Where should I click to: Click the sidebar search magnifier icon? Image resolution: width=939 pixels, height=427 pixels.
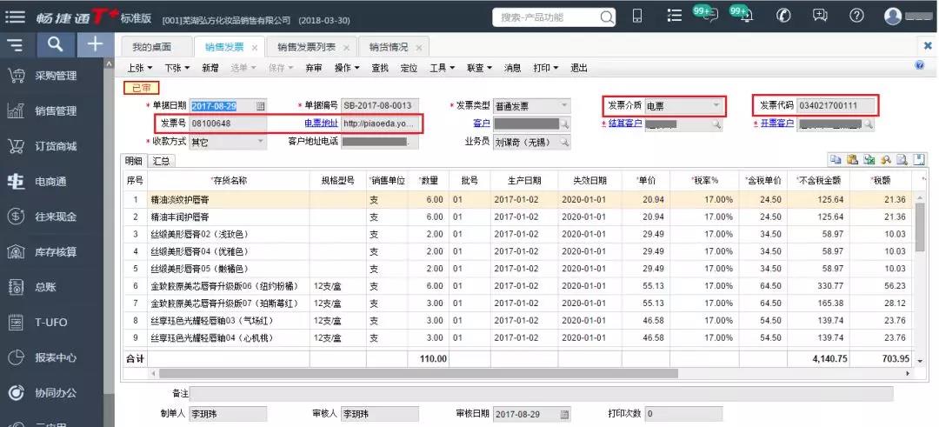click(x=55, y=44)
